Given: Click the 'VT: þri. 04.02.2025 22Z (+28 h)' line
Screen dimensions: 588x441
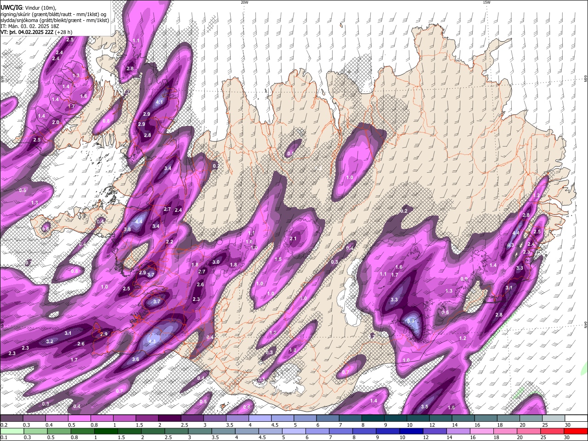Looking at the screenshot, I should tap(37, 33).
